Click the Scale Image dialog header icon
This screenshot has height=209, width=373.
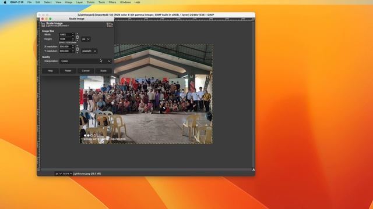coord(43,24)
